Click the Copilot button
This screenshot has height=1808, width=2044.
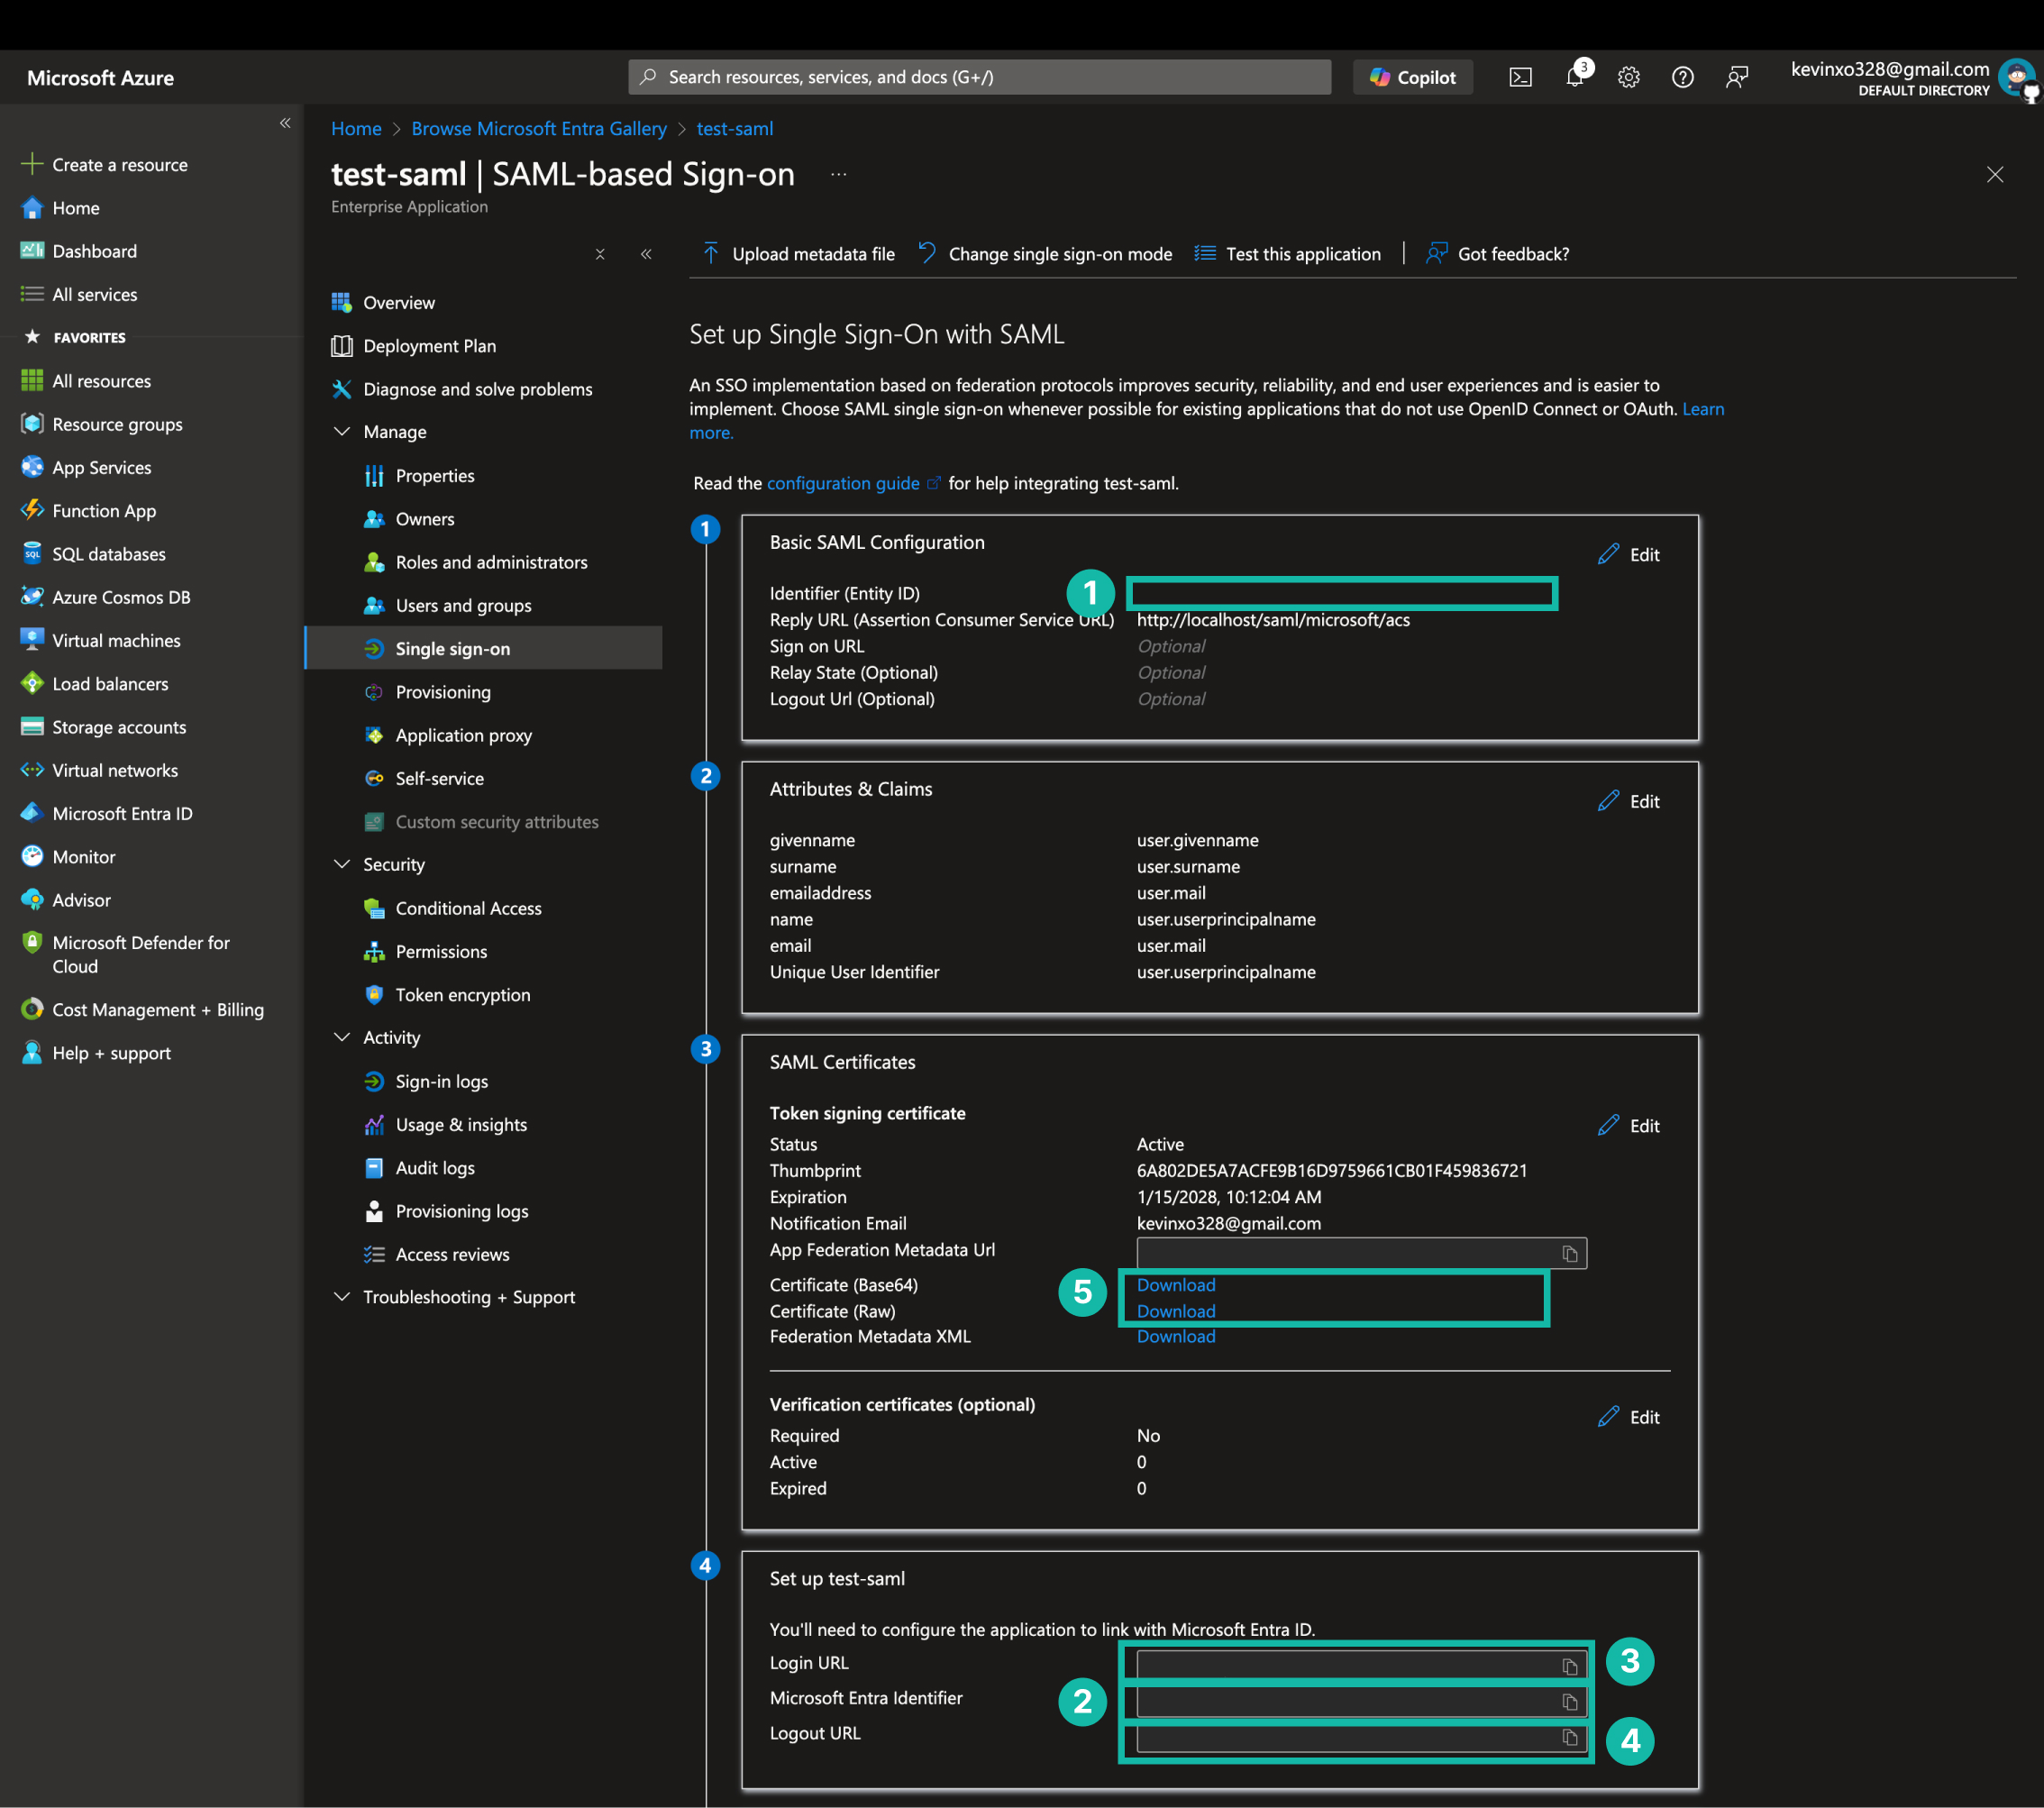point(1413,77)
